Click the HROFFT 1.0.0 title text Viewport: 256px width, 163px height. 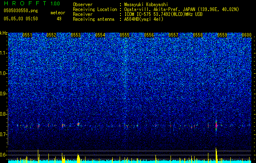(x=32, y=3)
